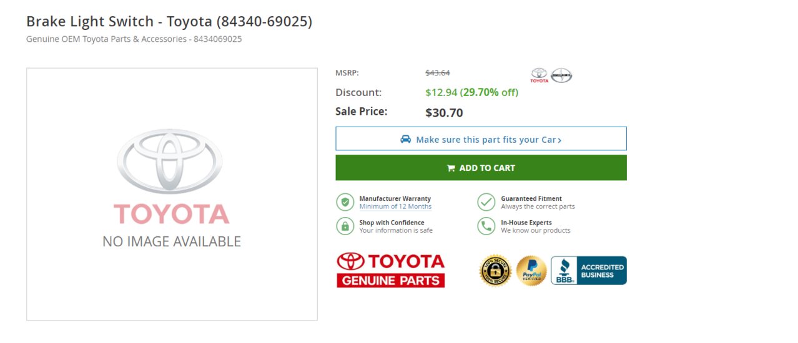Click the Guaranteed Fitment checkmark icon

486,202
